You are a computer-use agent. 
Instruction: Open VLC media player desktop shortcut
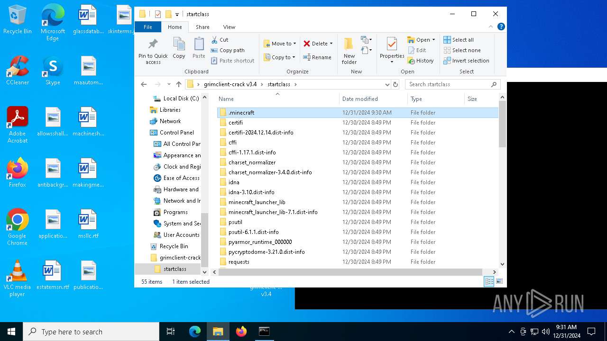click(x=18, y=278)
